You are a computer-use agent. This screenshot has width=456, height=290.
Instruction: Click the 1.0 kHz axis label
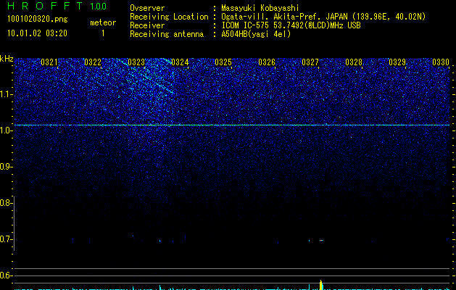[6, 130]
